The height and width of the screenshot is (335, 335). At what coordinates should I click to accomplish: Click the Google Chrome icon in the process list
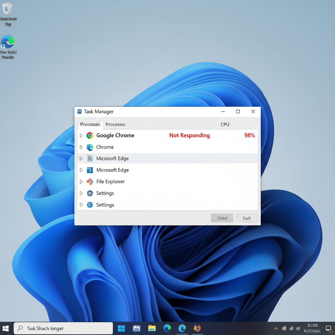click(89, 135)
